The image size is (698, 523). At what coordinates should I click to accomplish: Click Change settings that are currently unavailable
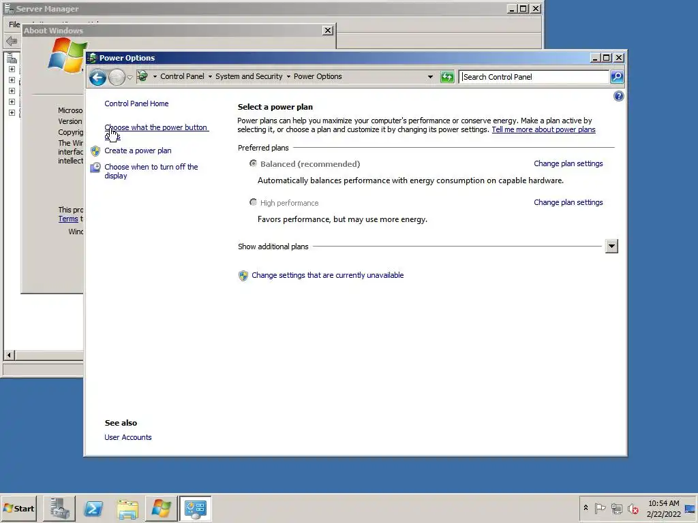click(x=328, y=275)
